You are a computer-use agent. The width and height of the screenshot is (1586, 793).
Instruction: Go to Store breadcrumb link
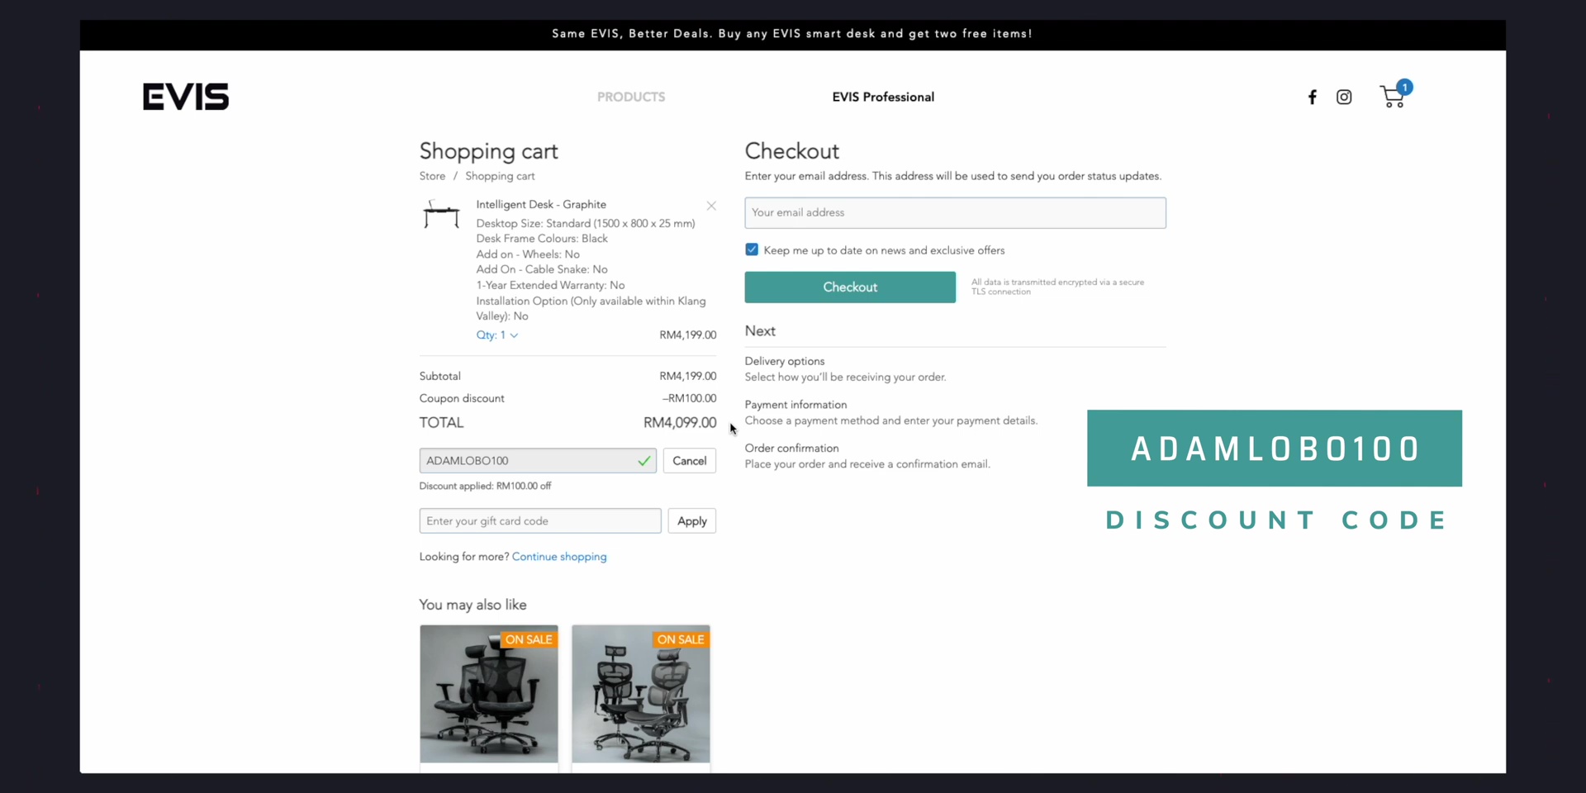coord(432,176)
